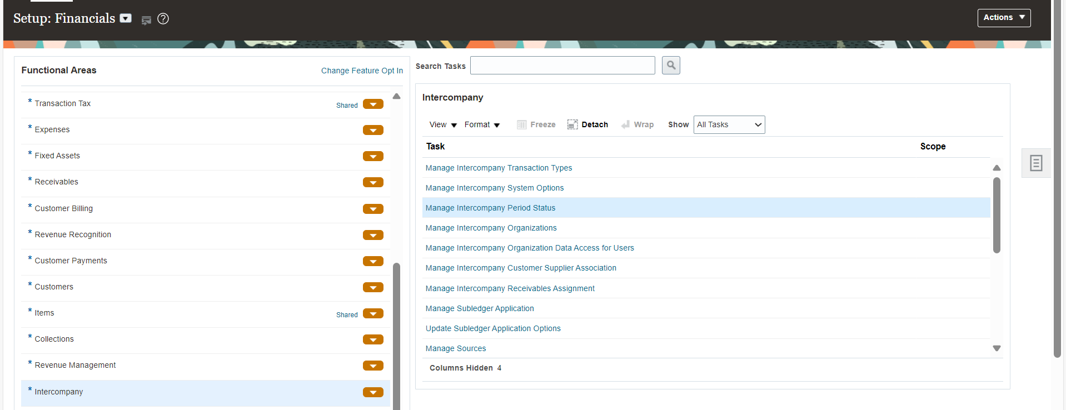This screenshot has width=1066, height=410.
Task: Open the Format menu
Action: pos(482,125)
